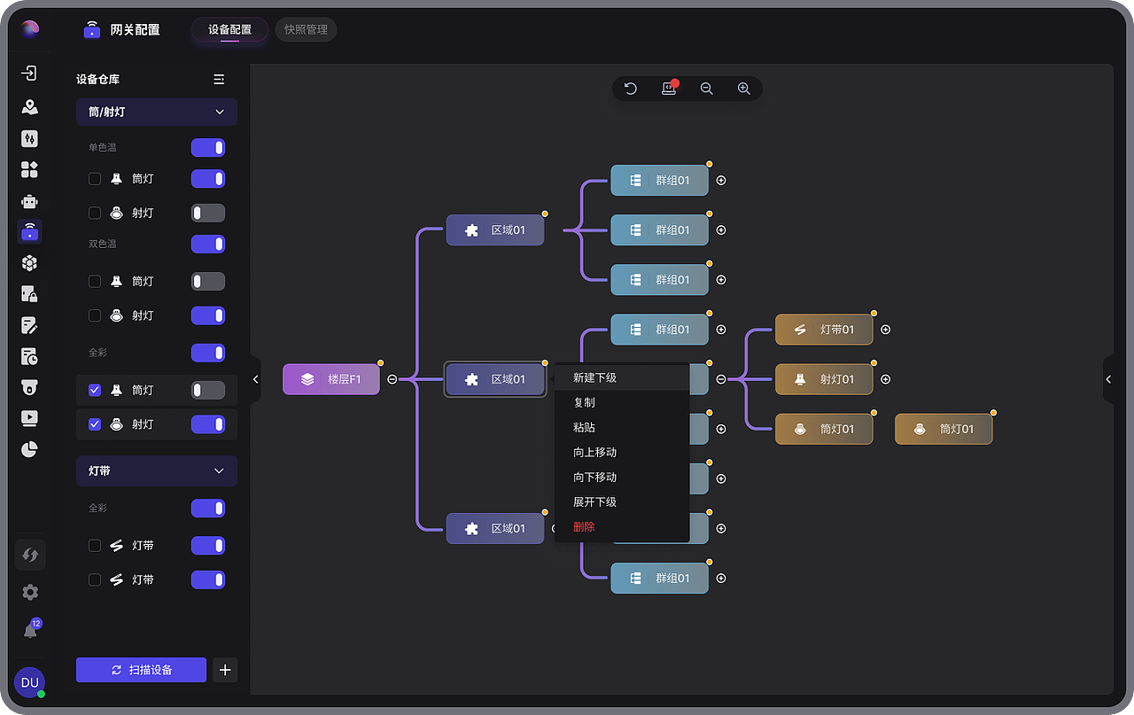
Task: Click the plus button beside 射灯01 node
Action: [885, 379]
